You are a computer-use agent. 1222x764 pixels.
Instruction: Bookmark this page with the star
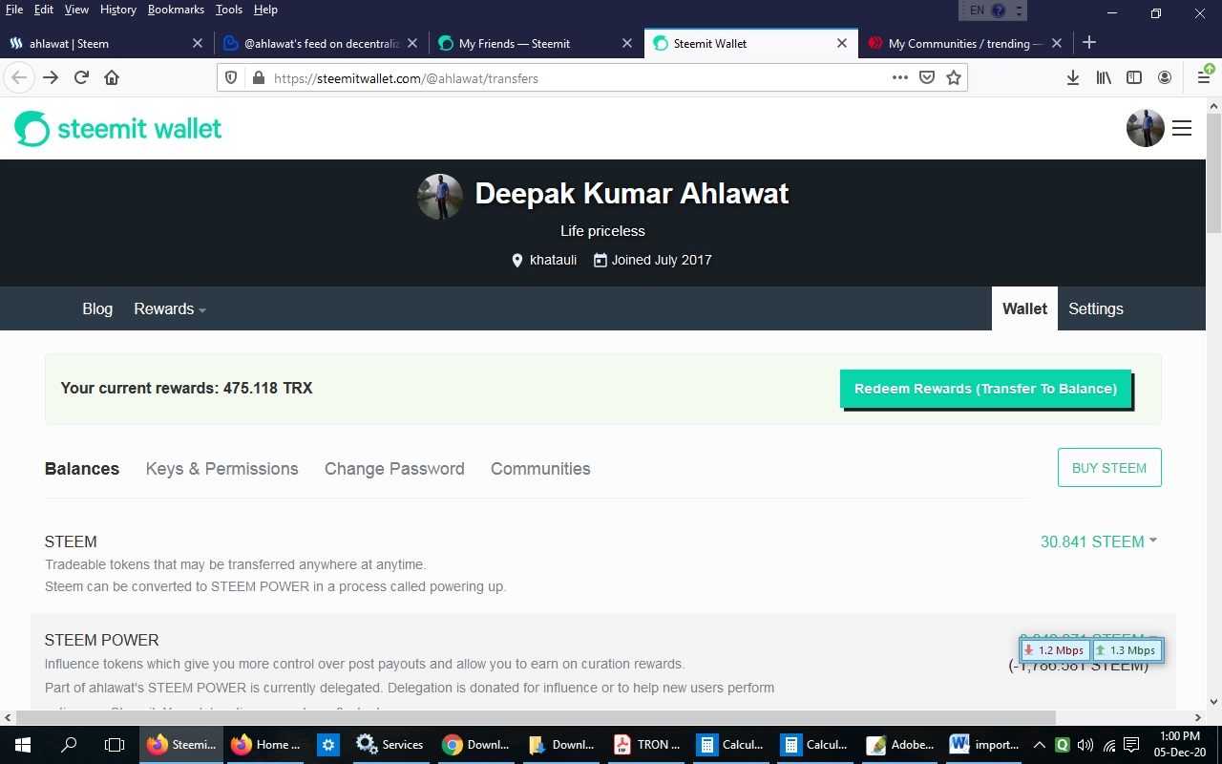[954, 78]
